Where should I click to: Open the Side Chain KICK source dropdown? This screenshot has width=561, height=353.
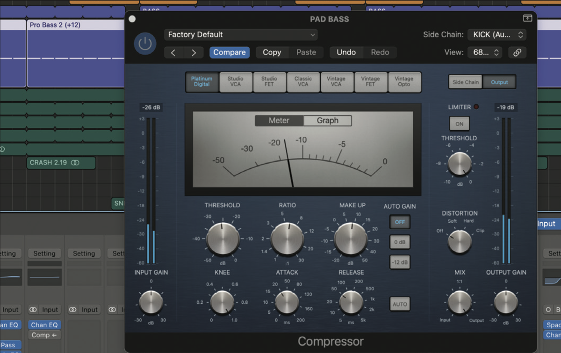pos(497,35)
